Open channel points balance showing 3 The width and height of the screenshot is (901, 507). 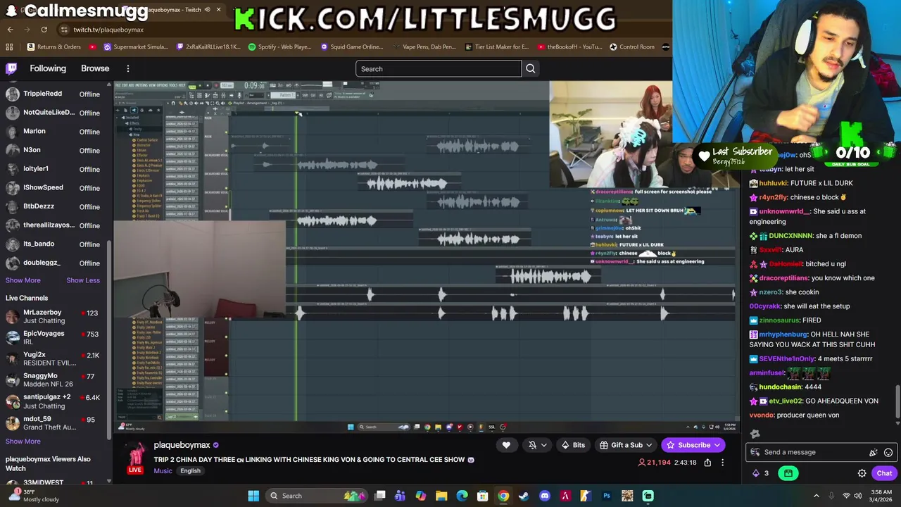coord(761,473)
